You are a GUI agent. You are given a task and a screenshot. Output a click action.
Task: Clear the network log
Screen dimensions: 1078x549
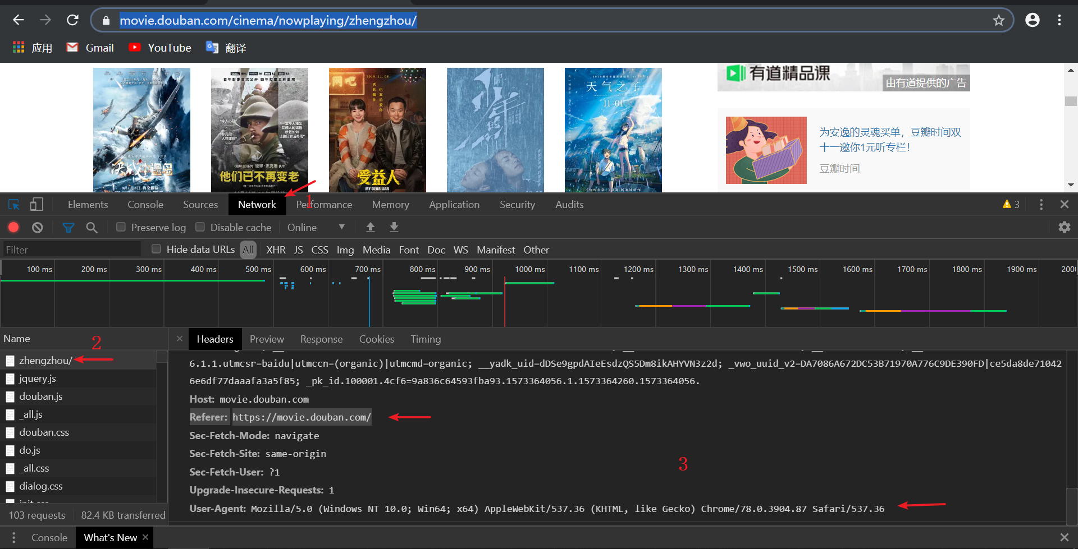point(37,227)
